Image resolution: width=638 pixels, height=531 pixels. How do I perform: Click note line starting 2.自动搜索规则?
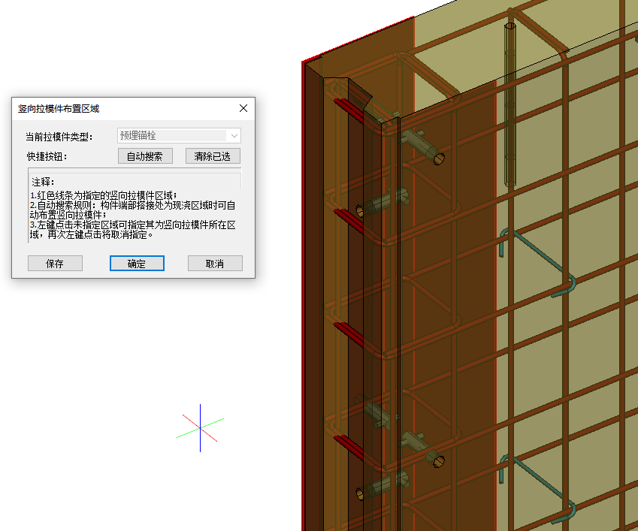(132, 210)
